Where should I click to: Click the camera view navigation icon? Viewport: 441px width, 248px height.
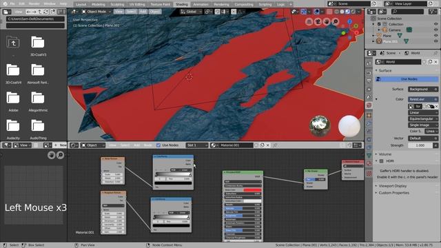point(318,21)
